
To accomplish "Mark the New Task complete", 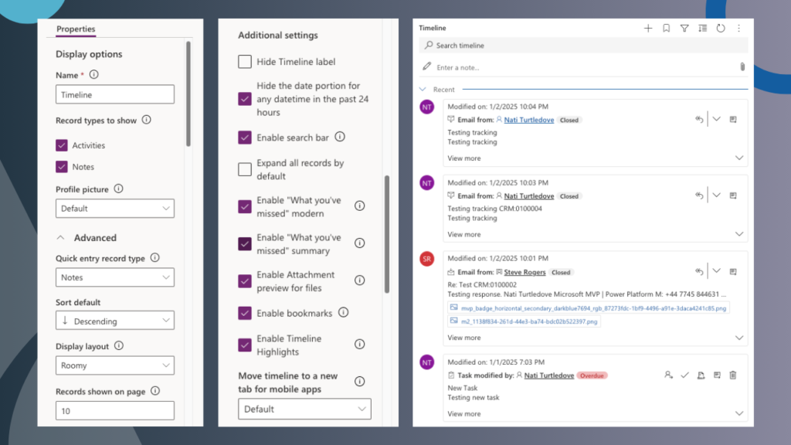I will [x=685, y=375].
